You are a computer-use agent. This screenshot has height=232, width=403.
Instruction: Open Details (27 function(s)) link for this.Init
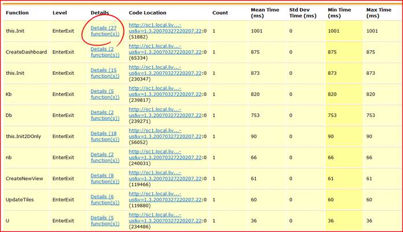105,31
